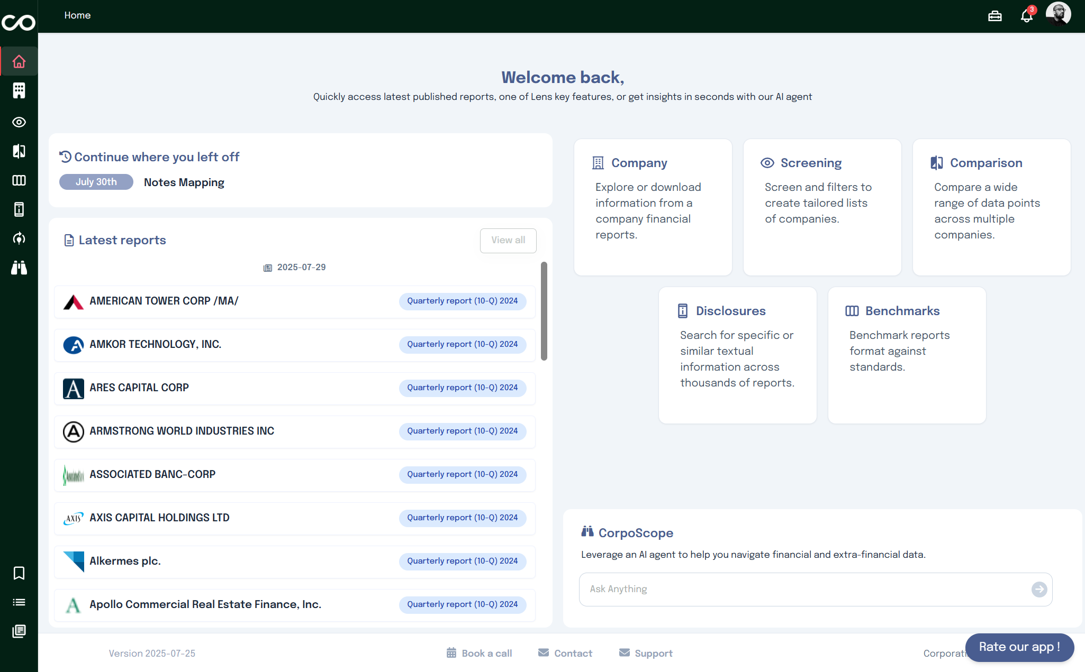The image size is (1085, 672).
Task: Open CorpoScope binoculars icon in sidebar
Action: pos(19,268)
